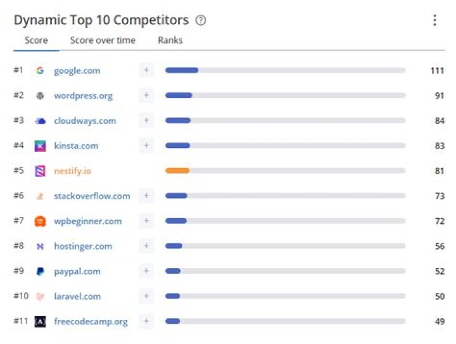
Task: Select the Score tab
Action: [x=36, y=40]
